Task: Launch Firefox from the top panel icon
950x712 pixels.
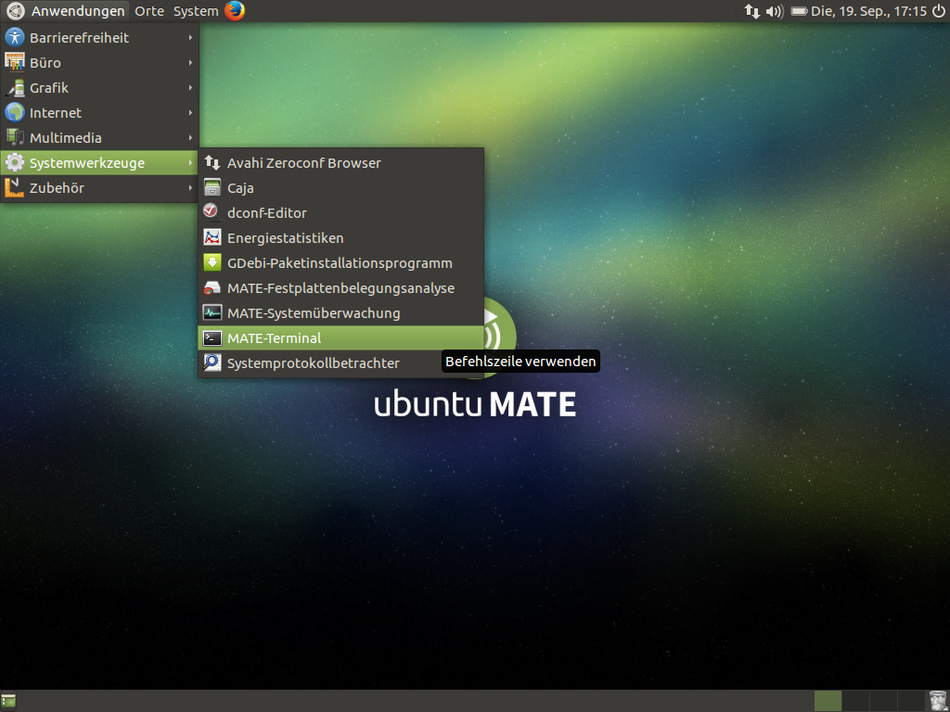Action: click(x=235, y=11)
